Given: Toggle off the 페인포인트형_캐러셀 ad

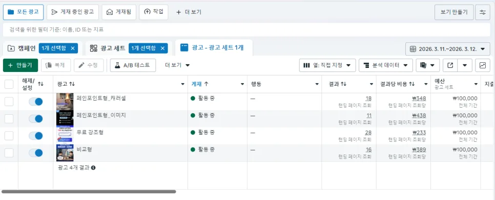Looking at the screenshot, I should pyautogui.click(x=35, y=102).
